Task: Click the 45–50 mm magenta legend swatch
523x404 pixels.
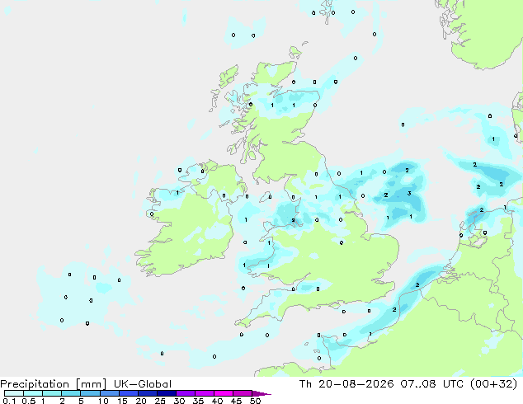Action: [x=243, y=393]
